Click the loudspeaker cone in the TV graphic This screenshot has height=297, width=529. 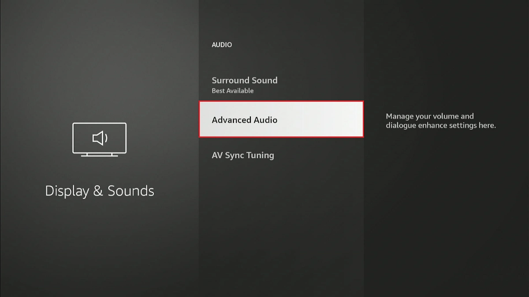pyautogui.click(x=96, y=139)
